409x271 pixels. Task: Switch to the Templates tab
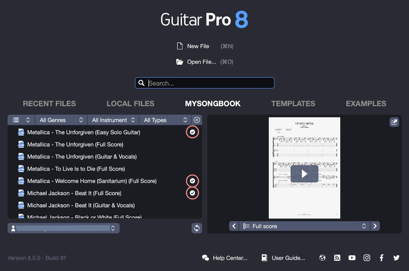293,104
